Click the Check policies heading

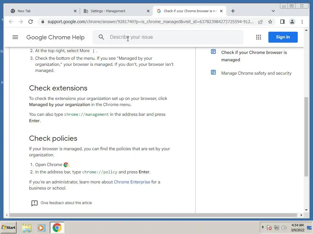click(53, 138)
